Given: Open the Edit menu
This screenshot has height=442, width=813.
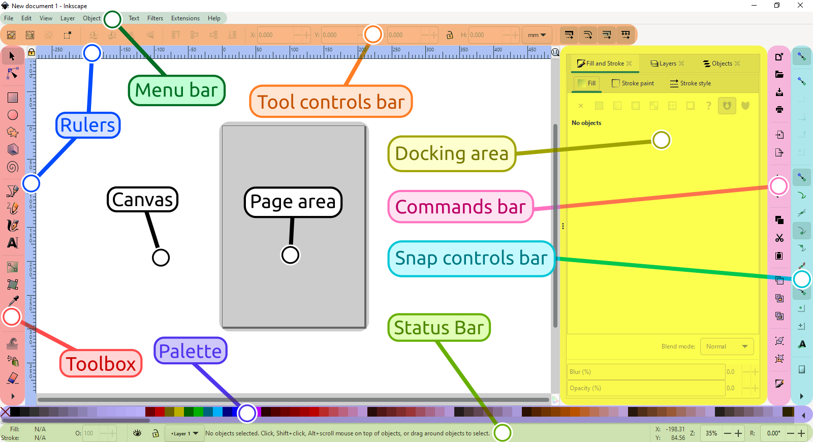Looking at the screenshot, I should pos(26,18).
